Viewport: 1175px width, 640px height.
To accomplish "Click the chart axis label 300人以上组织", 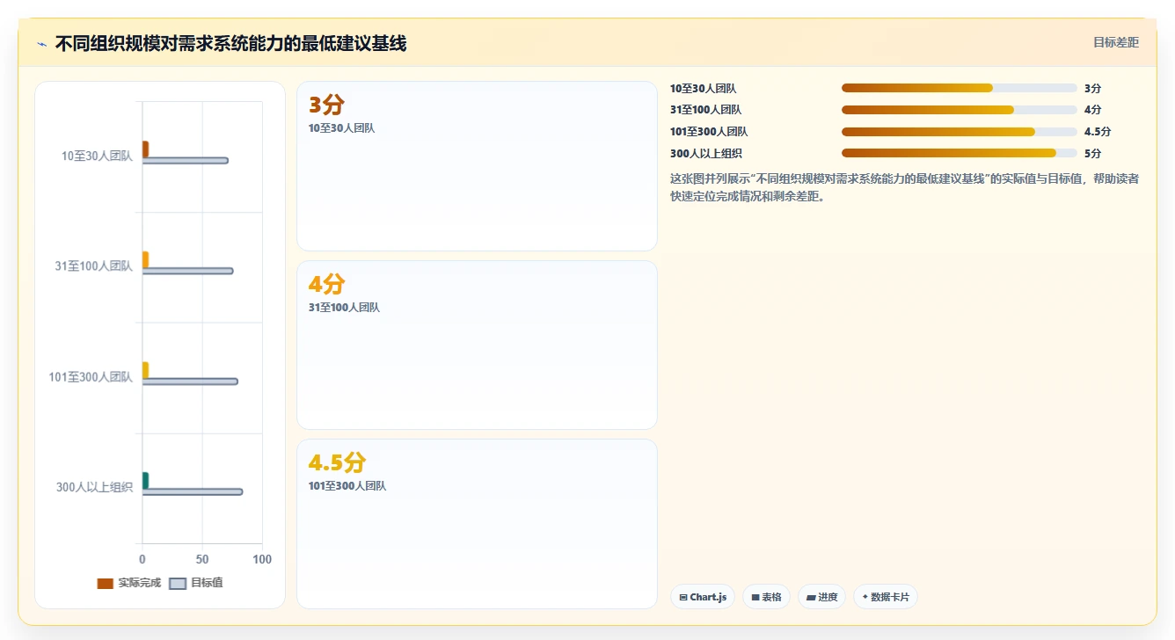I will click(x=94, y=486).
